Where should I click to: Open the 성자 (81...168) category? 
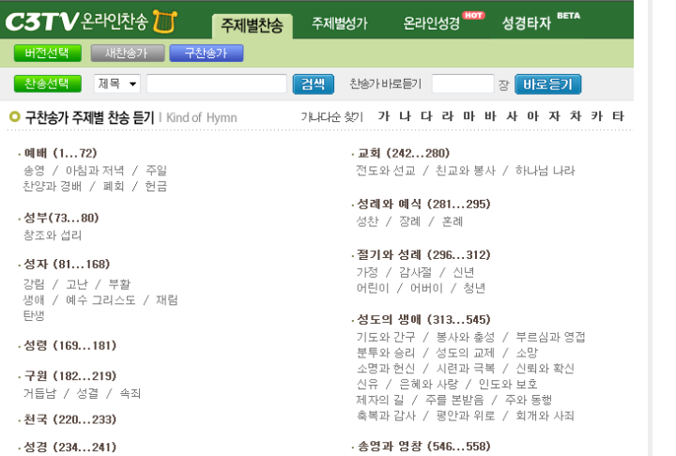click(x=67, y=264)
